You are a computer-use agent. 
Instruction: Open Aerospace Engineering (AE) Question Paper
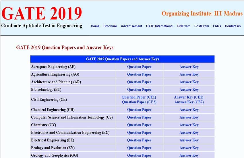pyautogui.click(x=139, y=67)
